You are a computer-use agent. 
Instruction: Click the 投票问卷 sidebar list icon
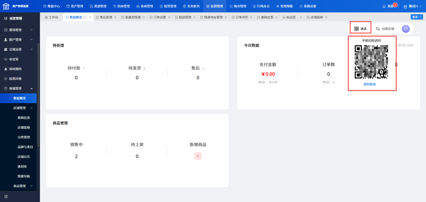pos(6,79)
